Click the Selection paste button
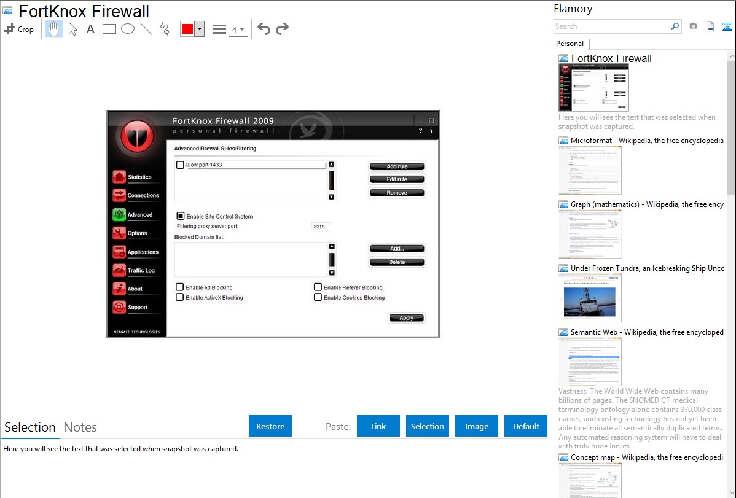The width and height of the screenshot is (736, 498). point(428,426)
